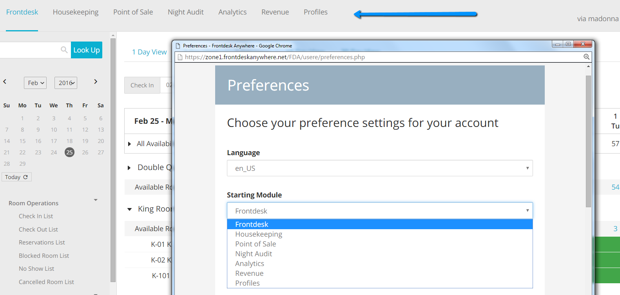Select Revenue in dropdown list
Screen dimensions: 620x295
[x=380, y=273]
